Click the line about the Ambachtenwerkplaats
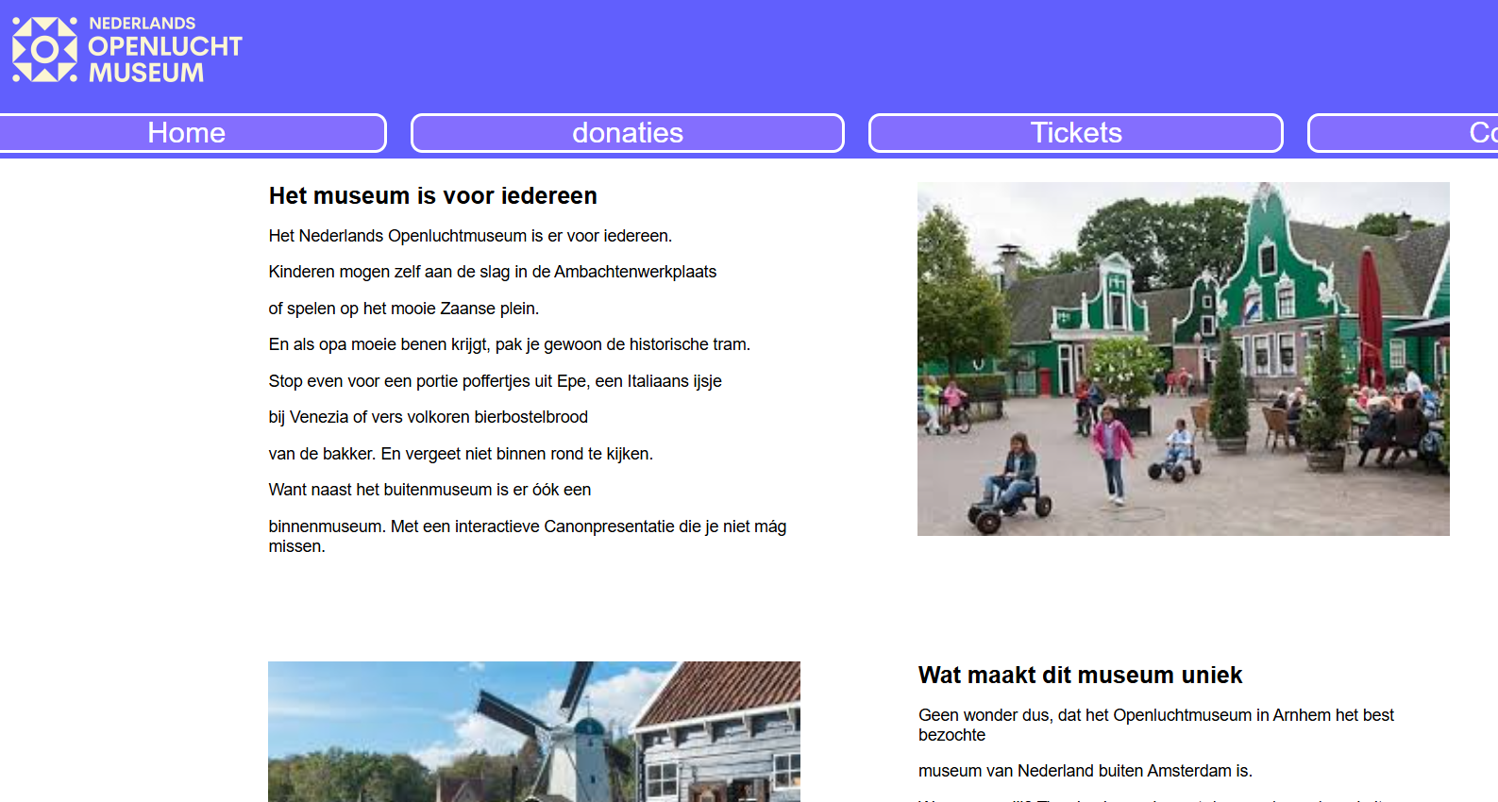Image resolution: width=1498 pixels, height=802 pixels. pyautogui.click(x=492, y=272)
